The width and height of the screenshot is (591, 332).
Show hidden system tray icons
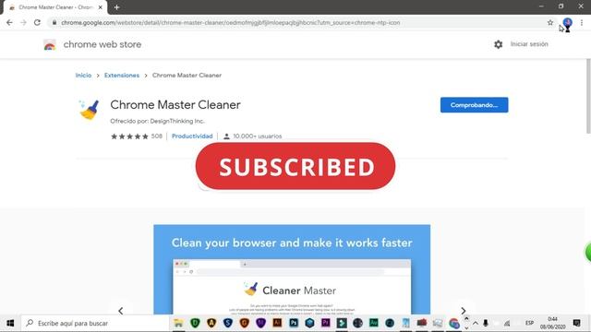[x=476, y=323]
